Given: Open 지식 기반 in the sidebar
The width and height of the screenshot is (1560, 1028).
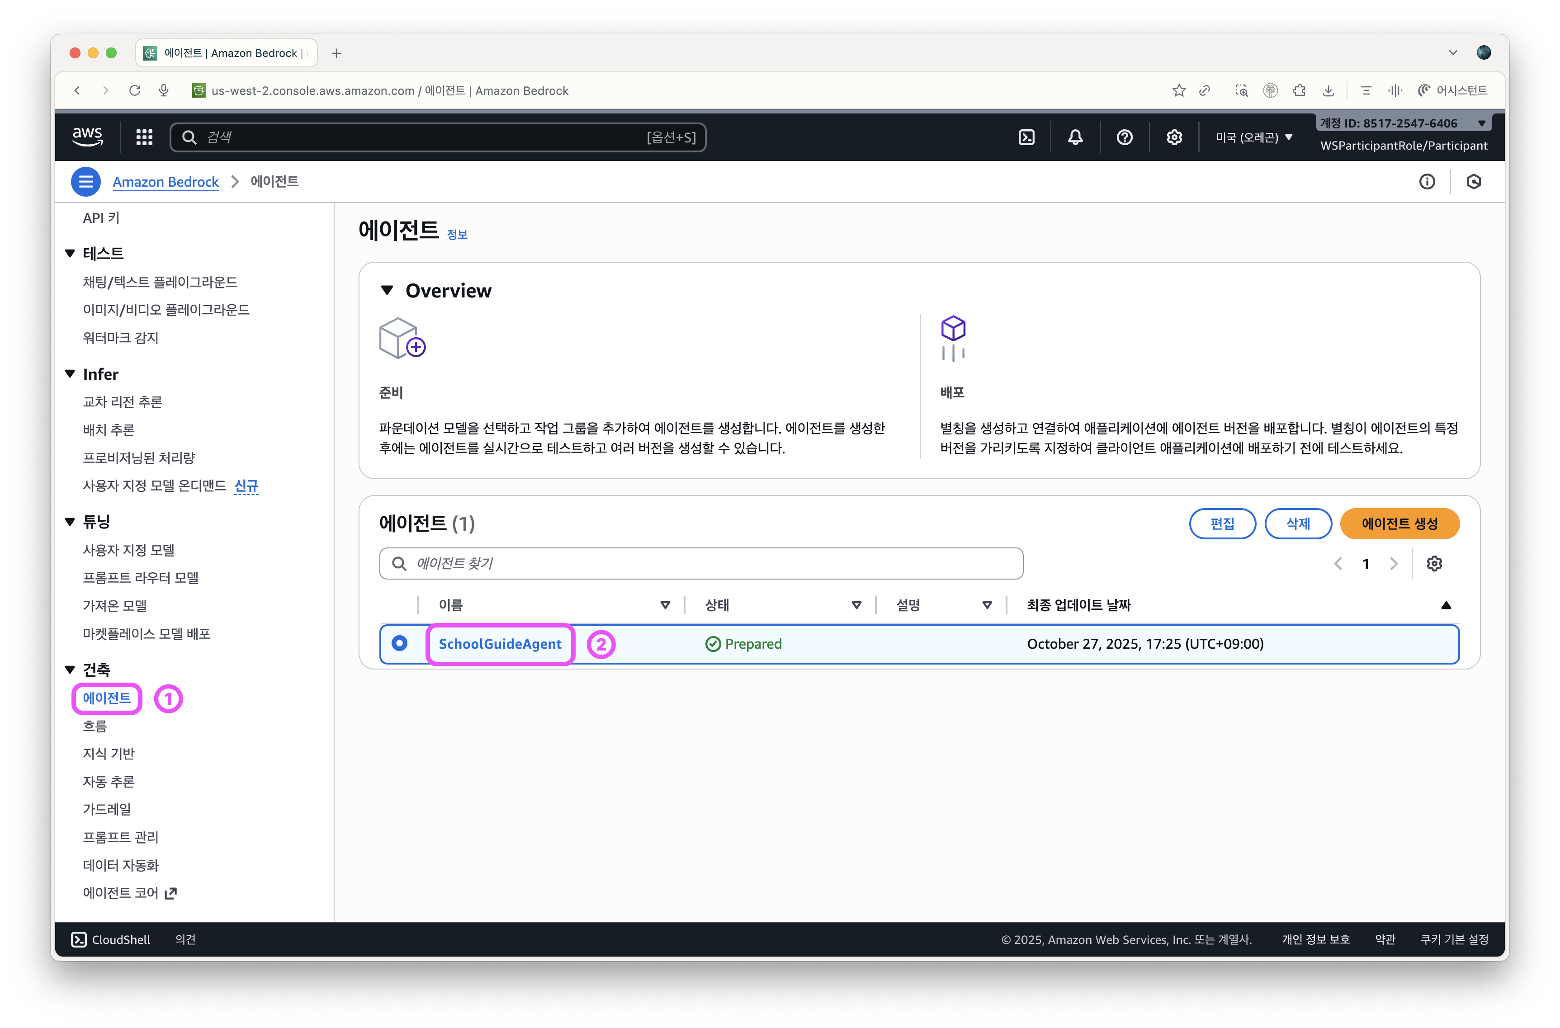Looking at the screenshot, I should click(x=108, y=753).
